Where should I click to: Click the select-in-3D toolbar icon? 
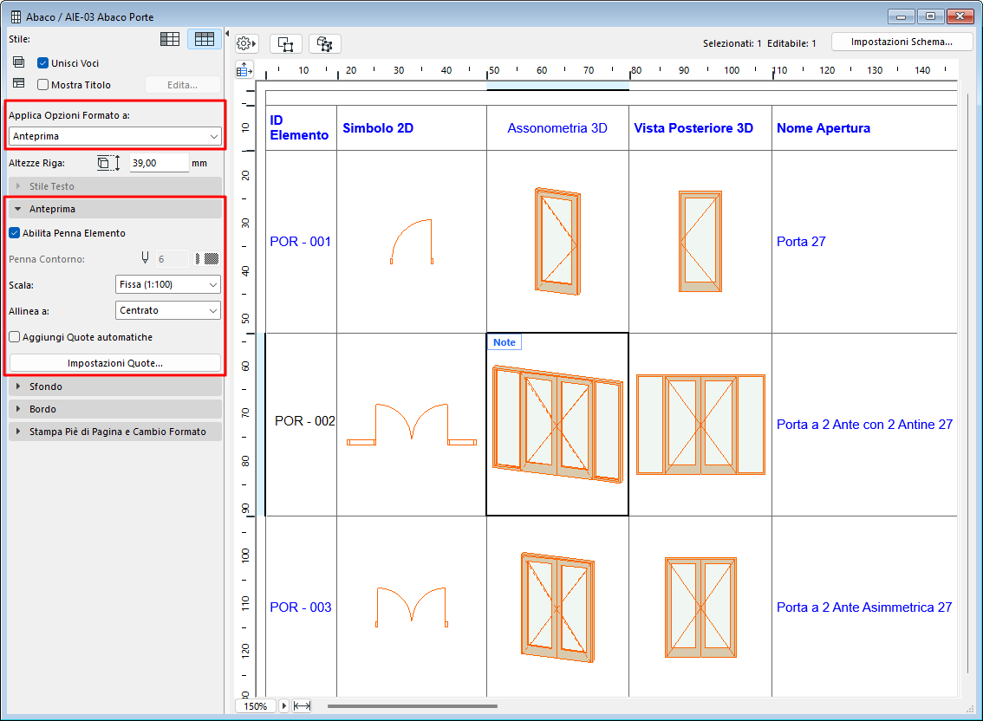325,43
